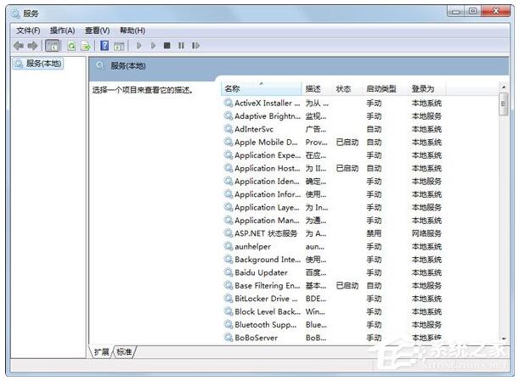Select the Application Layer Gateway service
The height and width of the screenshot is (381, 519).
[333, 207]
